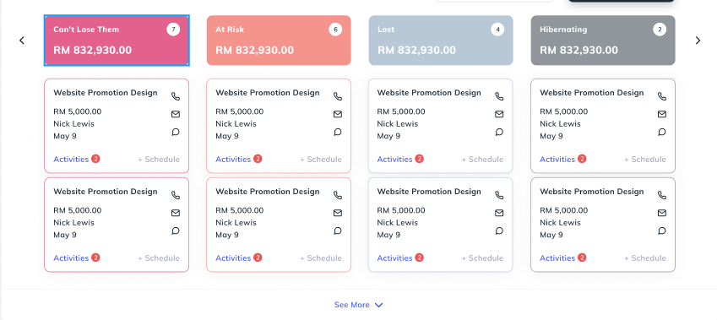
Task: Open chat bubble on second At Risk card
Action: tap(338, 231)
